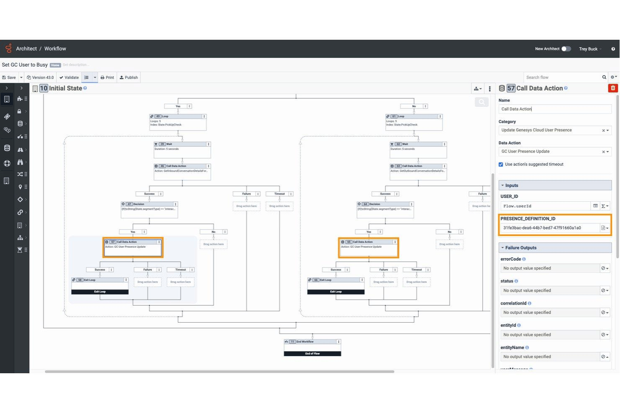620x413 pixels.
Task: Click the Search flow field
Action: coord(562,77)
